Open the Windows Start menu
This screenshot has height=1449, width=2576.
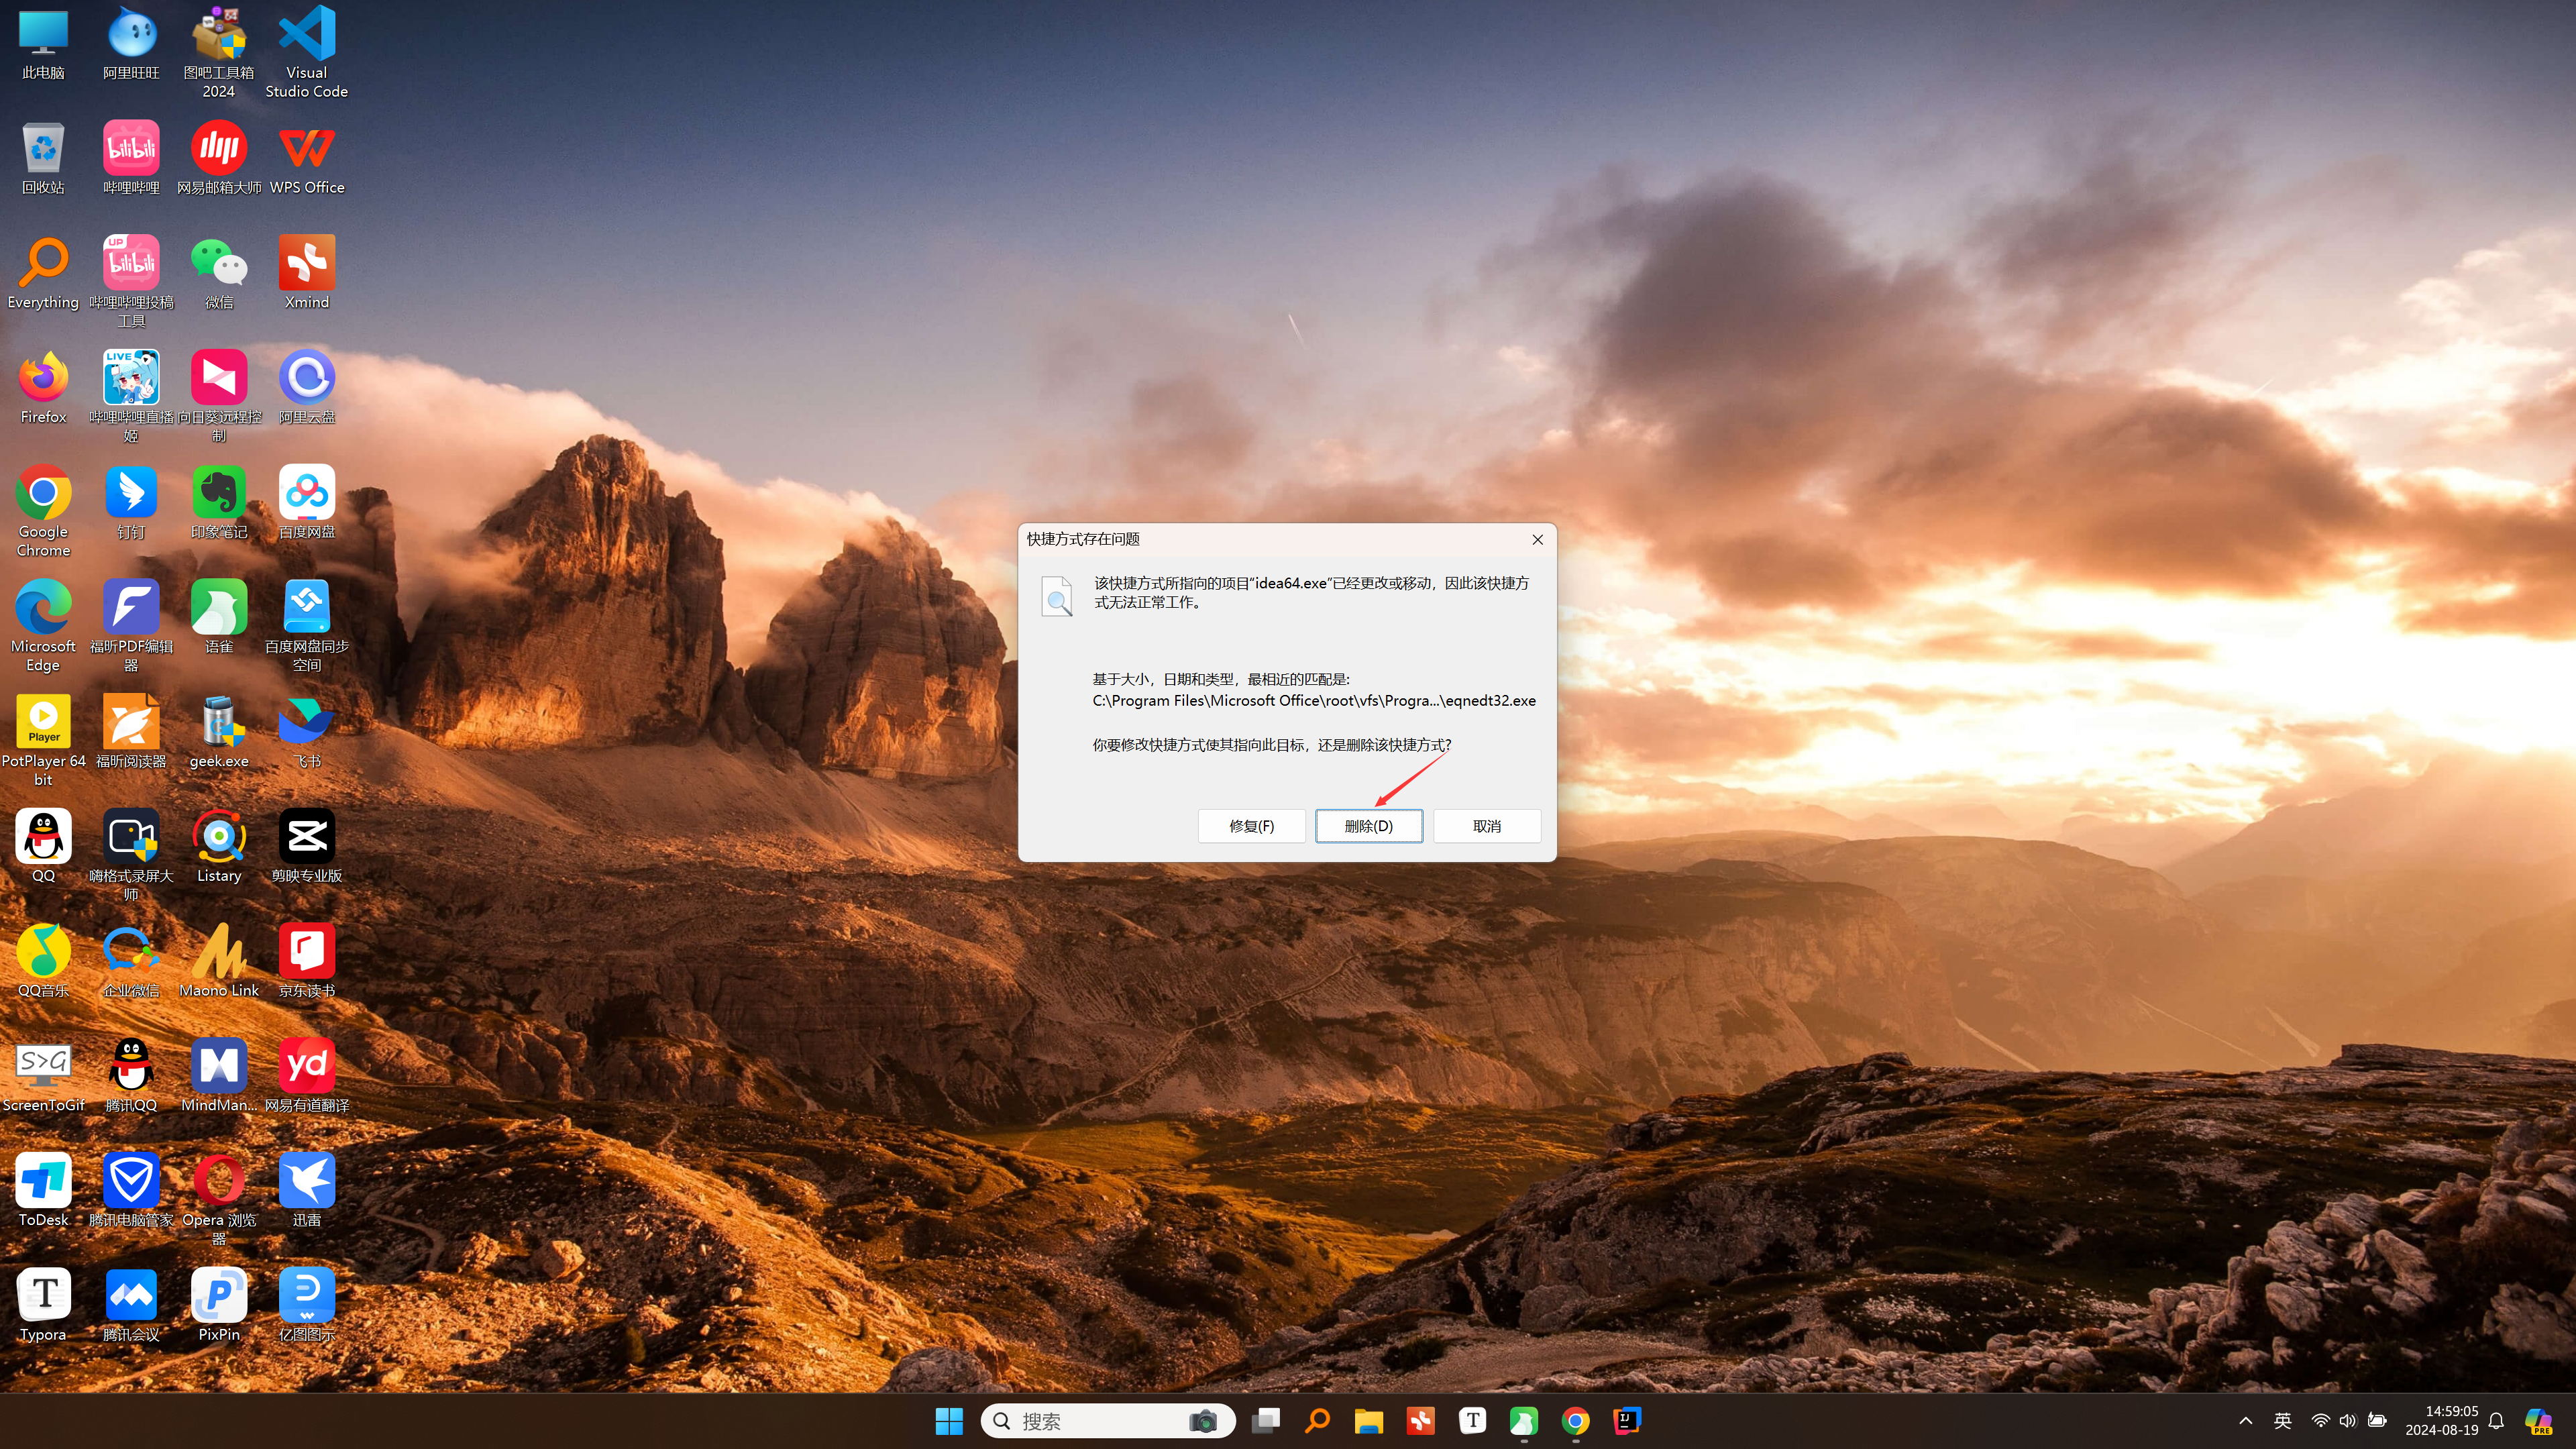[x=948, y=1420]
